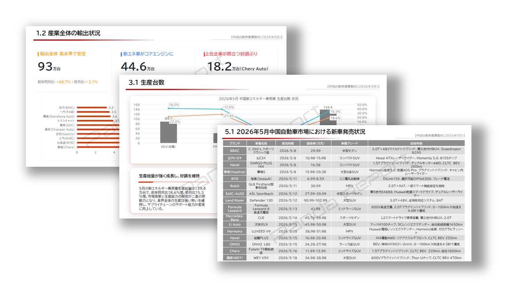The height and width of the screenshot is (291, 514).
Task: Click the 12.0% data label on the chart
Action: 229,107
